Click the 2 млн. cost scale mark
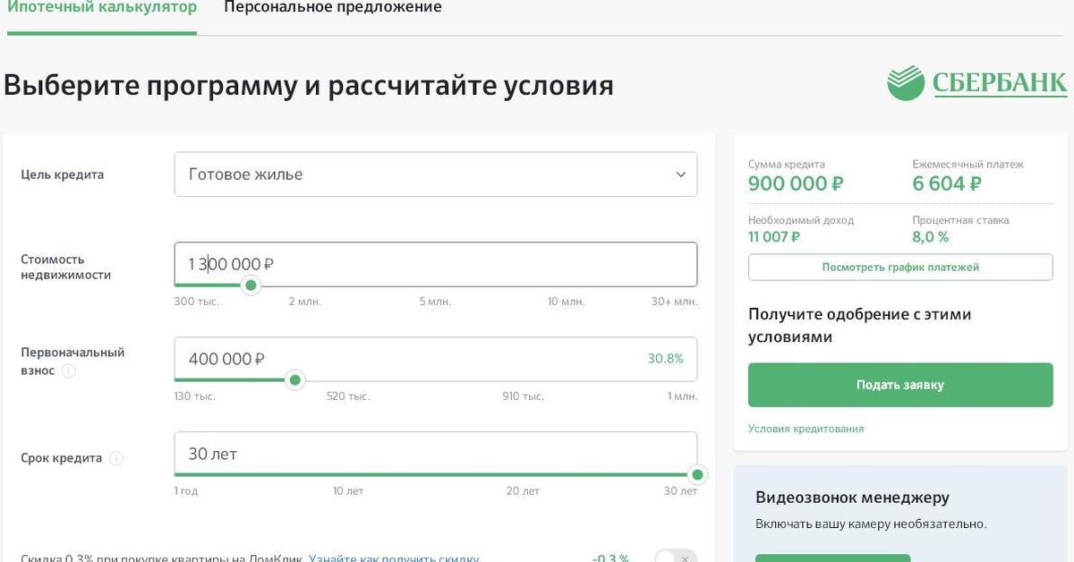The height and width of the screenshot is (562, 1074). point(304,302)
